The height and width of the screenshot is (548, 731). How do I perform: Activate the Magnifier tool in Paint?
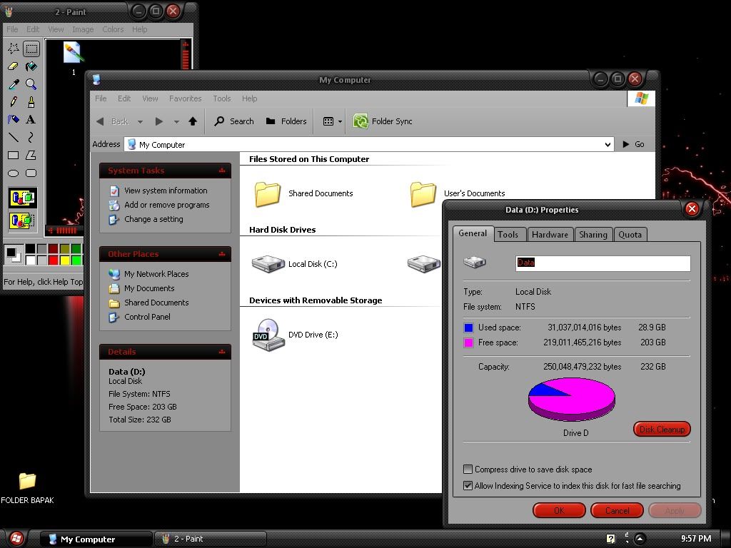coord(31,84)
